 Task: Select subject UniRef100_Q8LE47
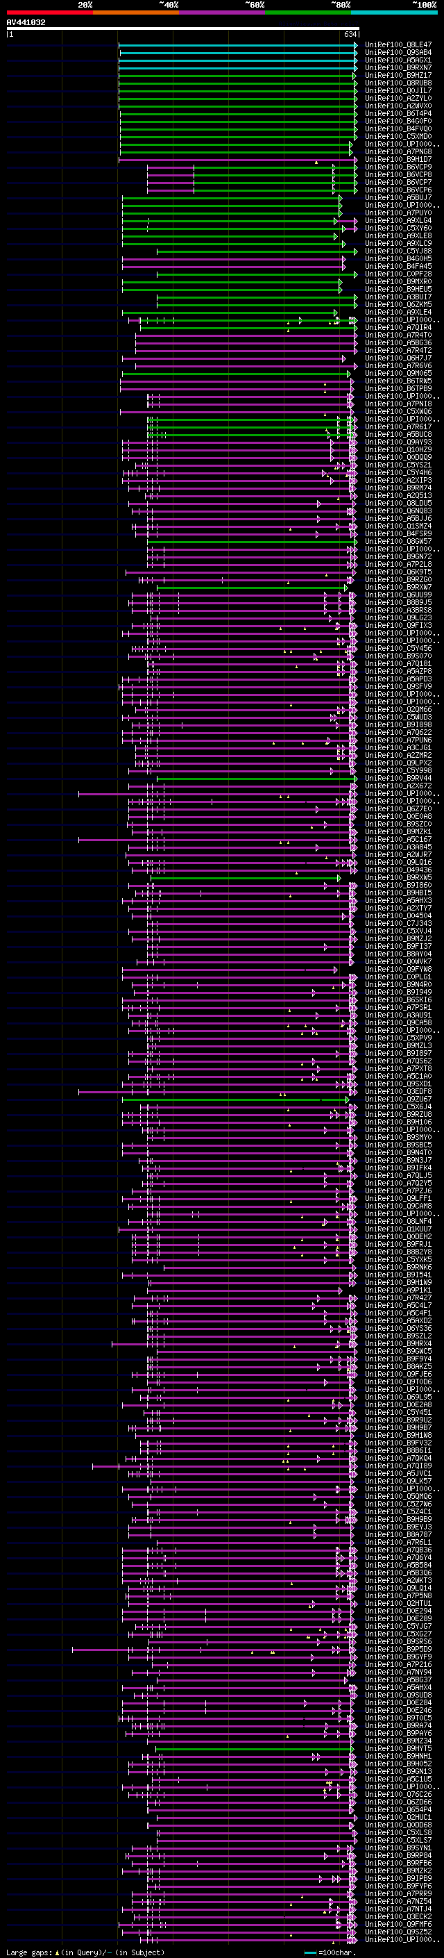click(398, 45)
